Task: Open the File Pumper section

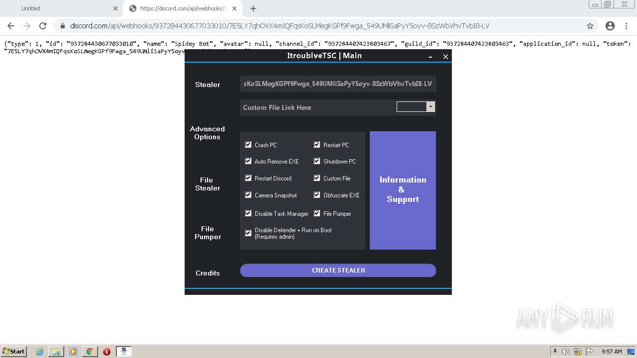Action: tap(208, 233)
